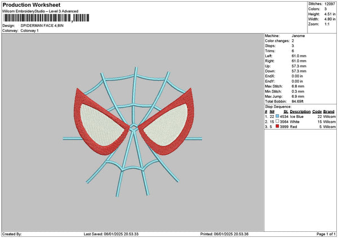Click the 'N#' column header

[x=272, y=112]
